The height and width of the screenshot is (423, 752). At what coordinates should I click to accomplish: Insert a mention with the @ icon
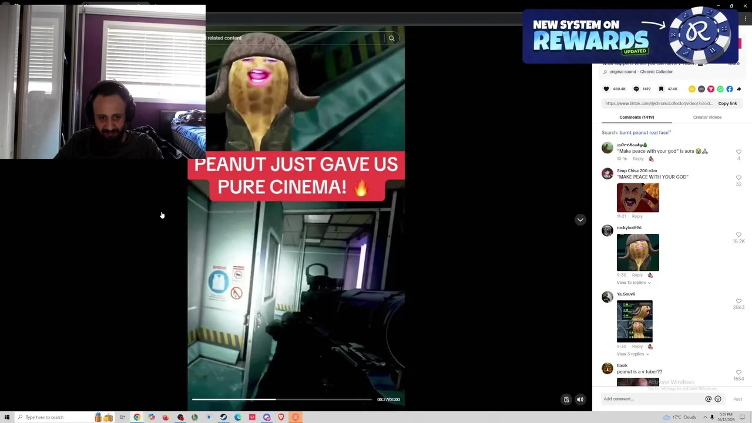709,399
